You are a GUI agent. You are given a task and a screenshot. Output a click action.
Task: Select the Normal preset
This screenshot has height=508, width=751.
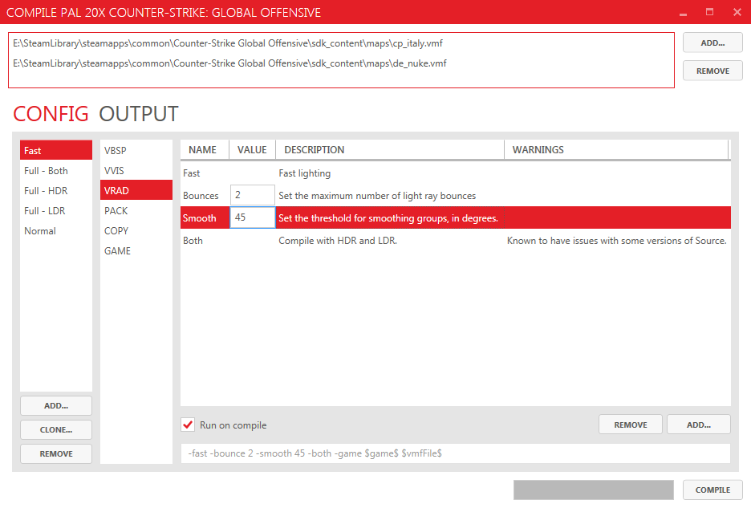56,231
